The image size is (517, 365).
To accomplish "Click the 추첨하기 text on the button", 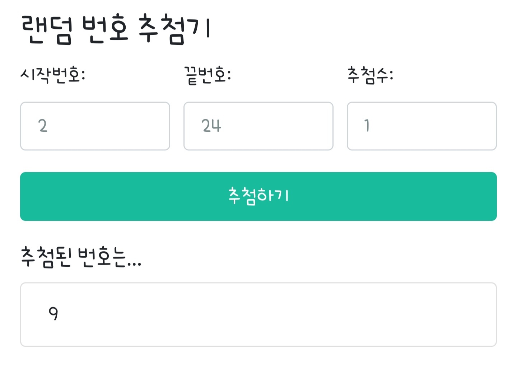I will [x=258, y=196].
